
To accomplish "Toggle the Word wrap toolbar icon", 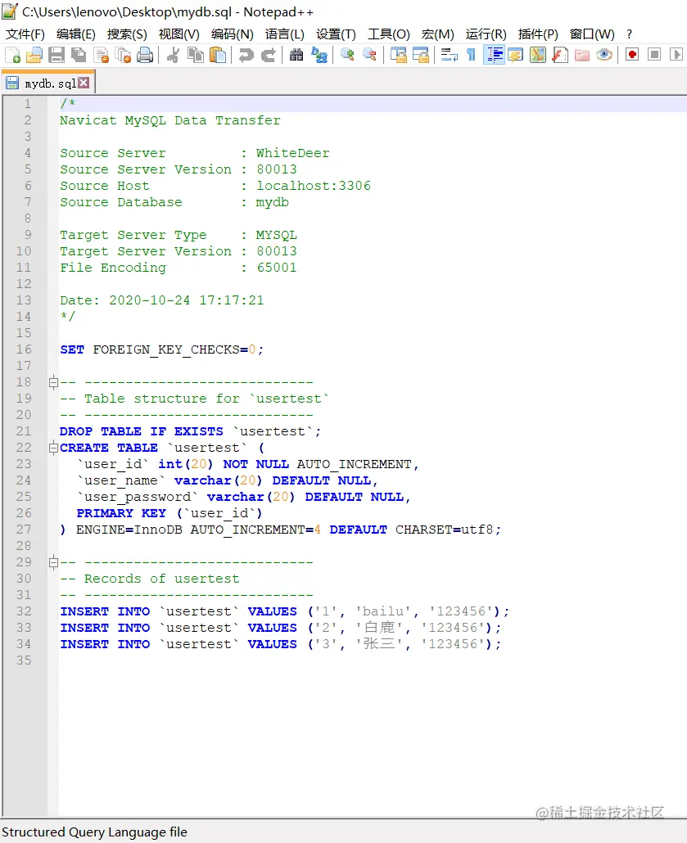I will tap(449, 55).
